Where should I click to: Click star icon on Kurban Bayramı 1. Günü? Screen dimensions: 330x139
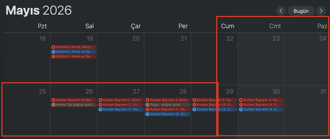100,100
